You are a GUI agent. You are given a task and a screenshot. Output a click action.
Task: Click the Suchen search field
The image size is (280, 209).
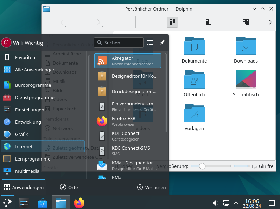[x=119, y=43]
